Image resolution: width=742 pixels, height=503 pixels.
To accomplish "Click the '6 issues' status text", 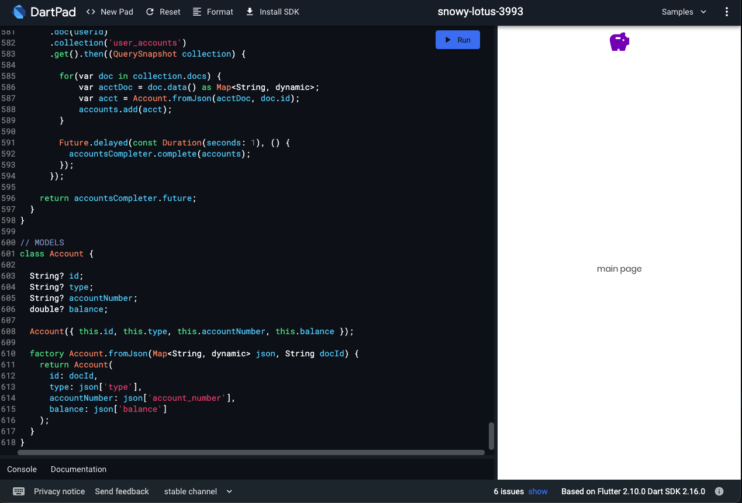I will (509, 491).
